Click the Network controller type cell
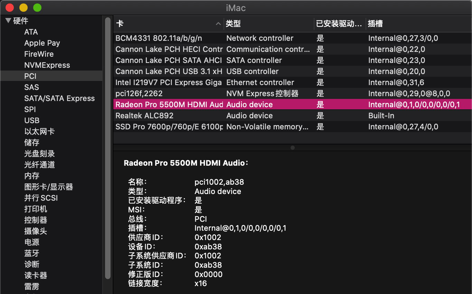The height and width of the screenshot is (294, 472). pyautogui.click(x=260, y=38)
